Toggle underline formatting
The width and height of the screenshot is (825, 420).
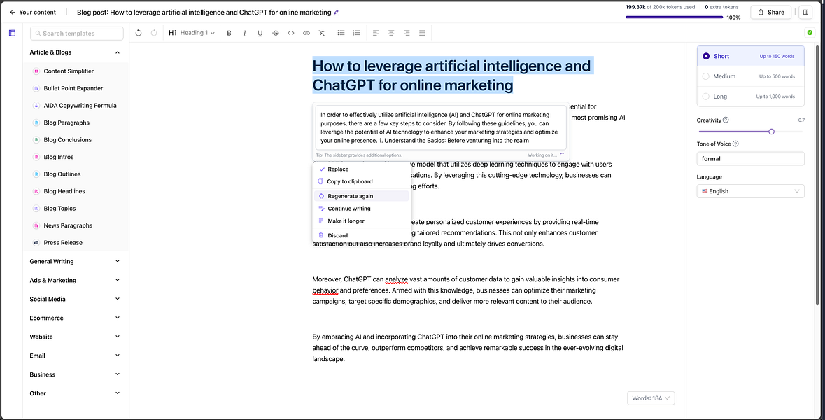point(260,33)
